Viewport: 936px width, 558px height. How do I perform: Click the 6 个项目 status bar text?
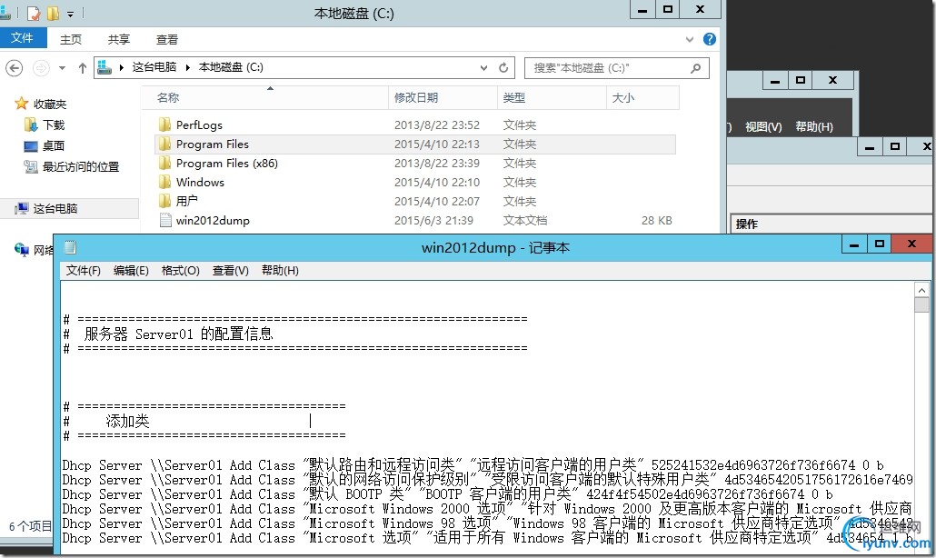(x=31, y=526)
